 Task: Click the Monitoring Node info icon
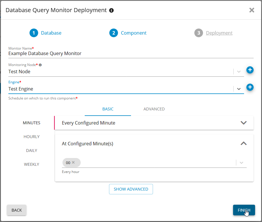[x=40, y=65]
